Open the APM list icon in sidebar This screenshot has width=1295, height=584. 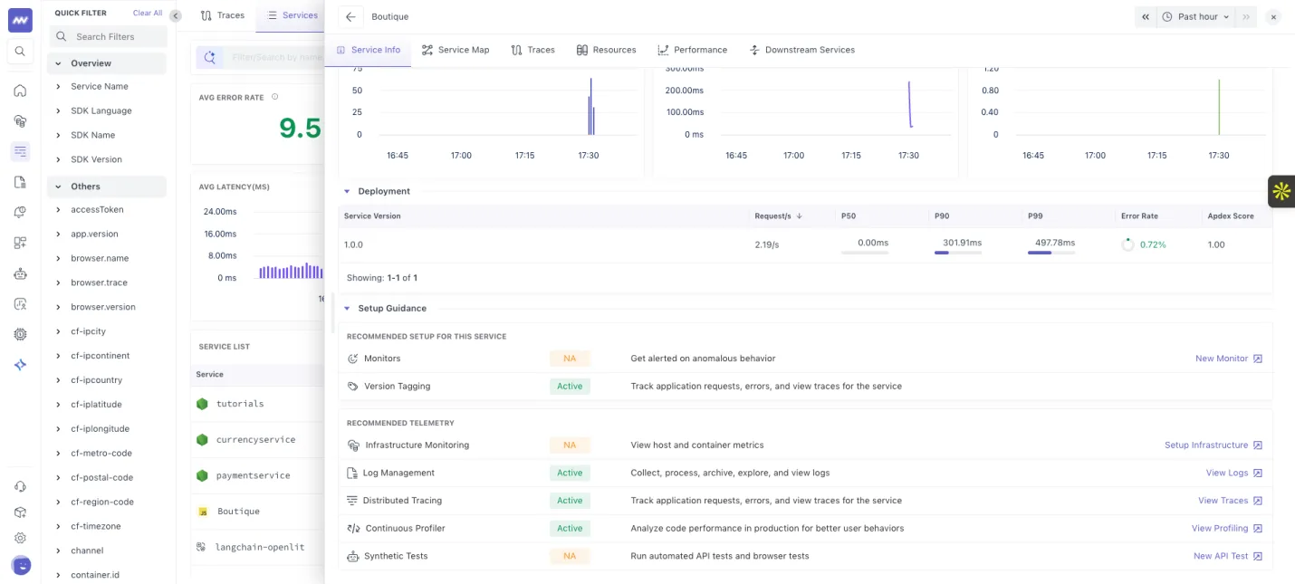20,151
